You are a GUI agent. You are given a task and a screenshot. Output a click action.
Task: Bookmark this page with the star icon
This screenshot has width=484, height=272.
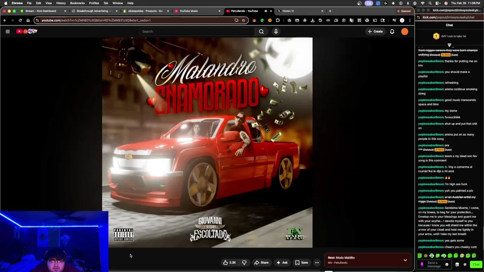click(244, 20)
